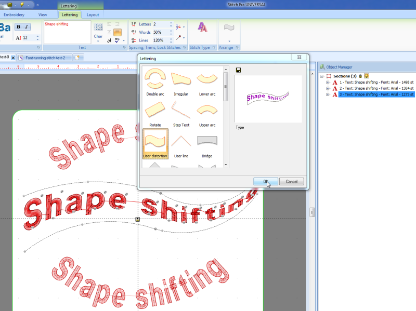Screen dimensions: 416x311
Task: Open Text group dialog launcher
Action: pos(124,47)
